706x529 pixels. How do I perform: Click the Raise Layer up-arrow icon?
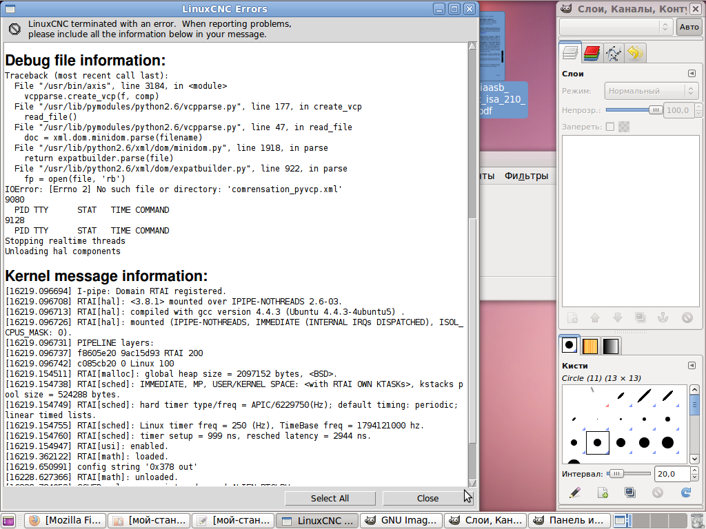click(595, 318)
